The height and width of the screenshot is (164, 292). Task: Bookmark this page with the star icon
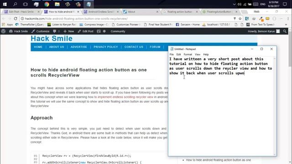coord(240,19)
